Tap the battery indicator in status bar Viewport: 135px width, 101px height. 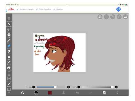(x=127, y=5)
